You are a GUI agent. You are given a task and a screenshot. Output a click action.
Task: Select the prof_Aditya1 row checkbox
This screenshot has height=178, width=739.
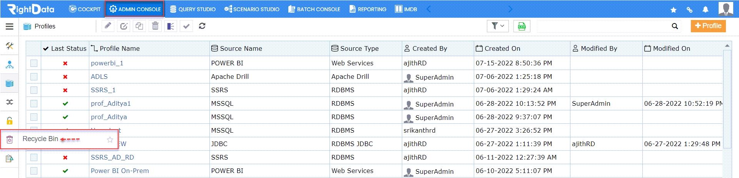(34, 103)
